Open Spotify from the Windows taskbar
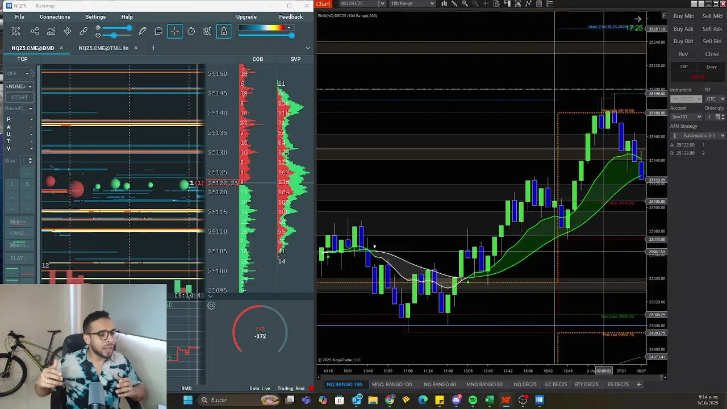Screen dimensions: 727x409 tap(473, 400)
